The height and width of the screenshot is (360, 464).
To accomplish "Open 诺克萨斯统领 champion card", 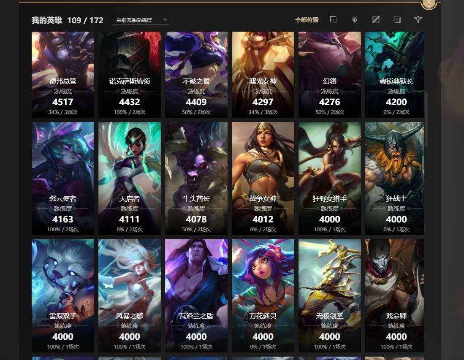I will [x=130, y=75].
